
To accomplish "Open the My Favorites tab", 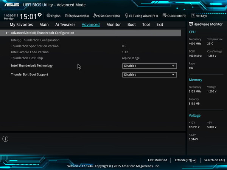I will (21, 25).
